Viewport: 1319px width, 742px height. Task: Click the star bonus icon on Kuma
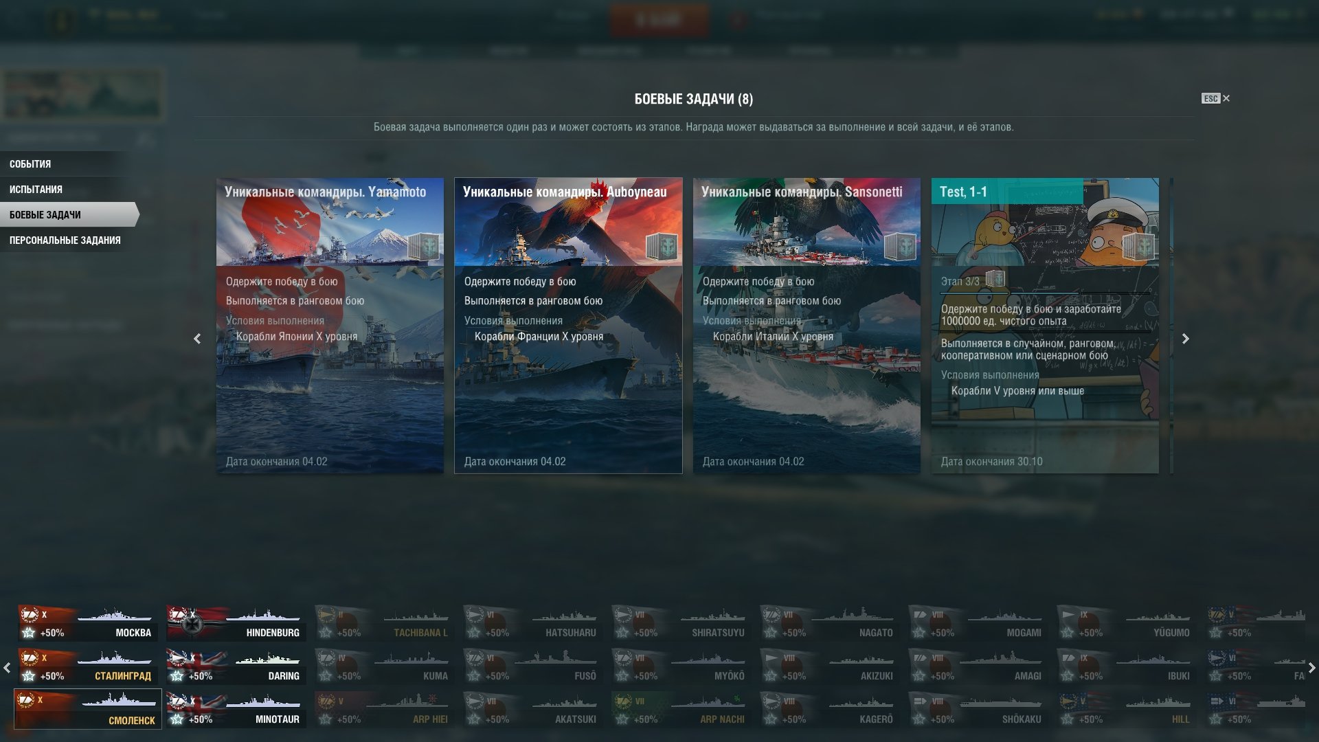click(x=326, y=676)
